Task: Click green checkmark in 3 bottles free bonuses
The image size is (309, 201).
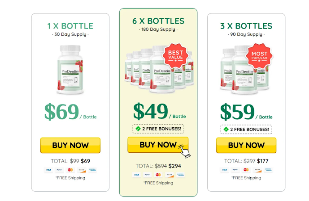Action: (x=226, y=130)
